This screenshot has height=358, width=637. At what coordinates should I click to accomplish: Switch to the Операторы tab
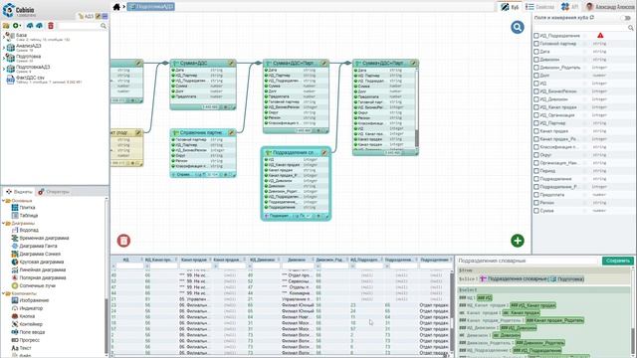[x=54, y=192]
